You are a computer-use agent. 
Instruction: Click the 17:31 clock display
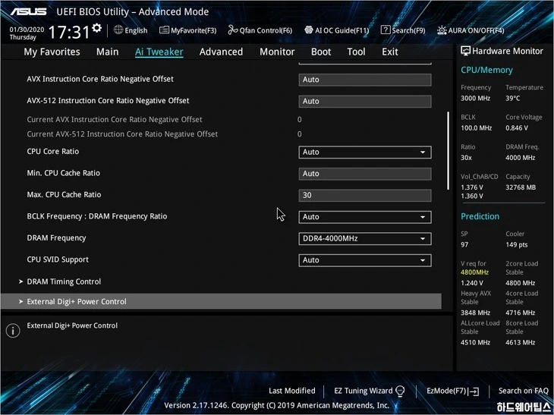pos(69,32)
